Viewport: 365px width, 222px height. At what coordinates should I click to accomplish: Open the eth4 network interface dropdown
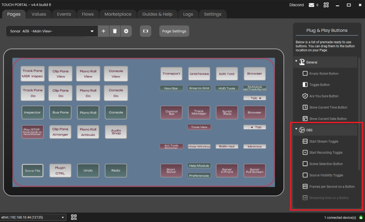pos(33,217)
